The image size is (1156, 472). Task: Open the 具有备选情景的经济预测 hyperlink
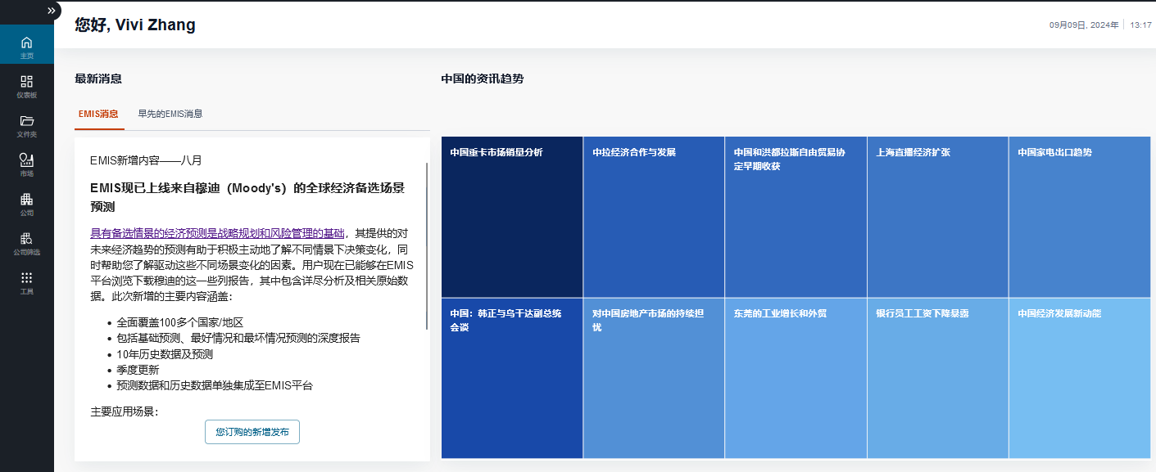click(x=217, y=233)
